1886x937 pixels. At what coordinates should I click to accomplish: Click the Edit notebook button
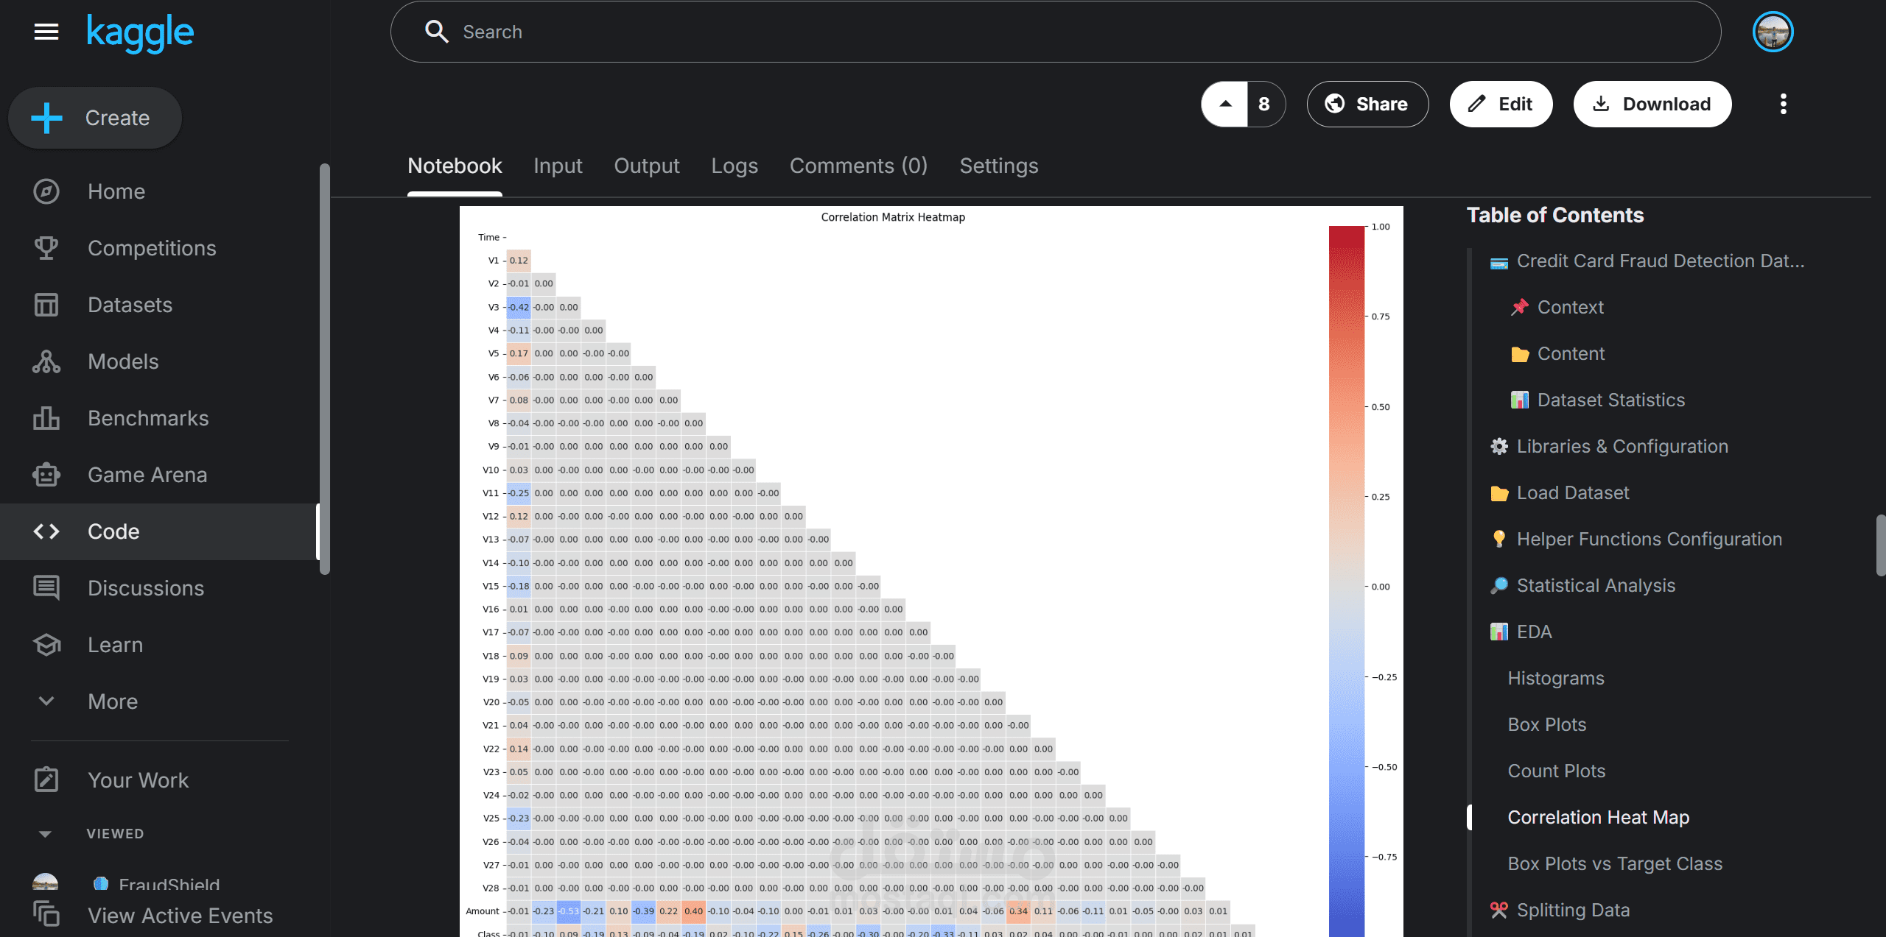coord(1501,104)
